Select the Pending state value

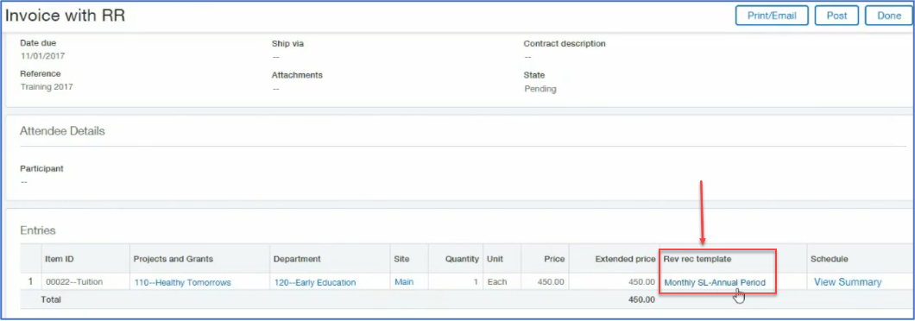pos(540,89)
